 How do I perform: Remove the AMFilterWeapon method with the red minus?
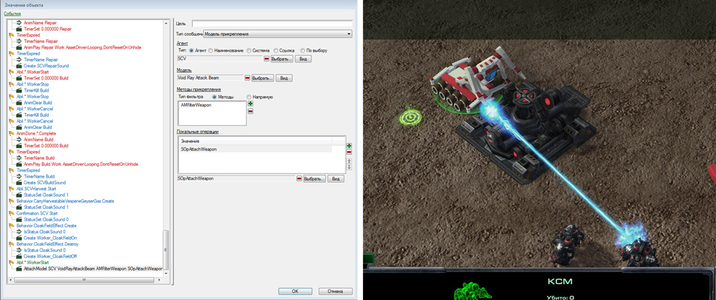click(250, 111)
